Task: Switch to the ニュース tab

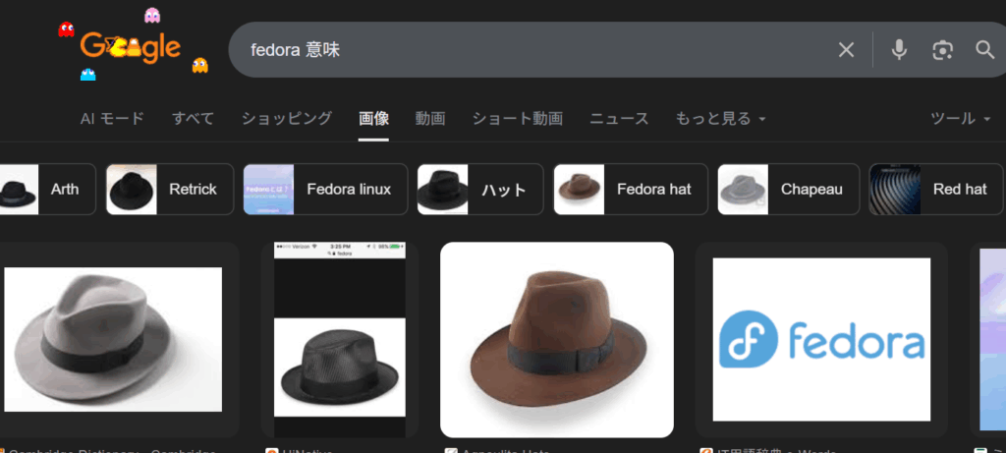Action: pos(619,119)
